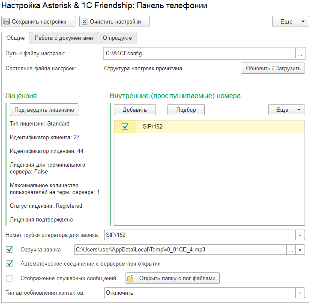Click the Подтвердить лицензию button
This screenshot has width=311, height=305.
tap(44, 110)
